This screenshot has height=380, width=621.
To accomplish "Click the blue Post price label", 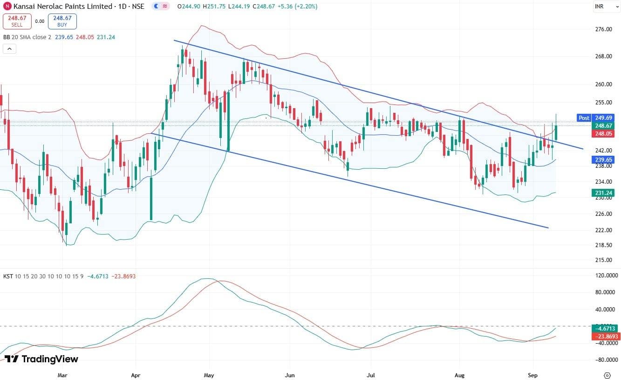I will 584,118.
